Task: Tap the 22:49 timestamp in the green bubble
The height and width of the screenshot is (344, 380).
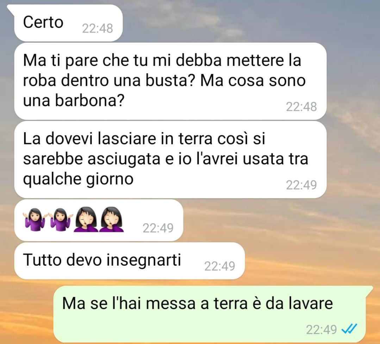Action: pos(321,330)
